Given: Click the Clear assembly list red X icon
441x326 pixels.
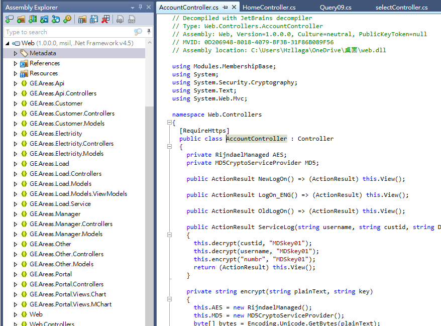Looking at the screenshot, I should point(105,19).
